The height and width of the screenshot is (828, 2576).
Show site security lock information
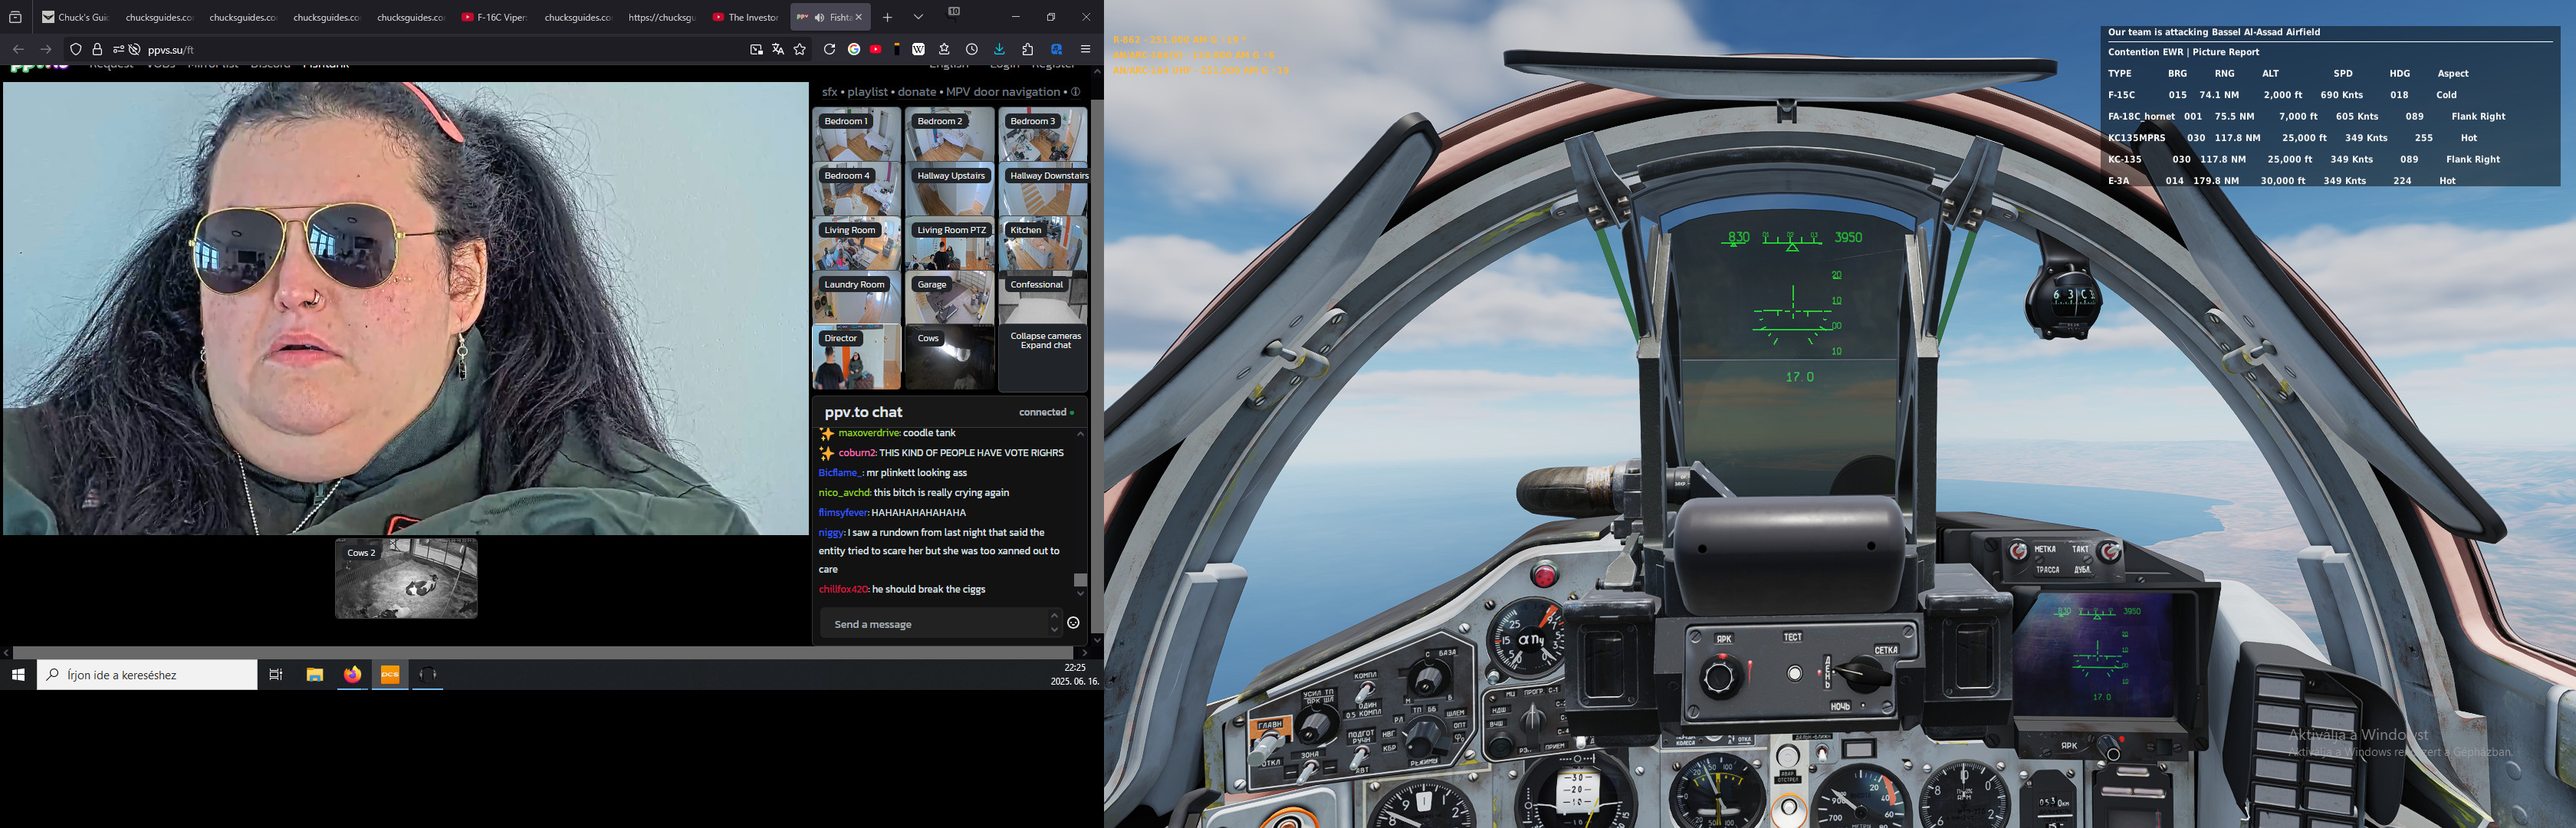point(97,49)
